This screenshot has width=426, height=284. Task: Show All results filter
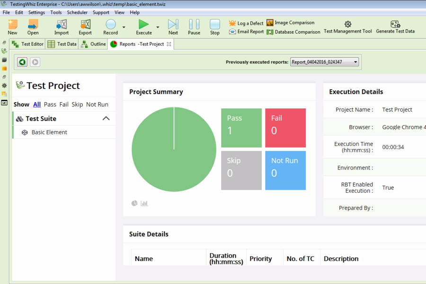(x=37, y=104)
